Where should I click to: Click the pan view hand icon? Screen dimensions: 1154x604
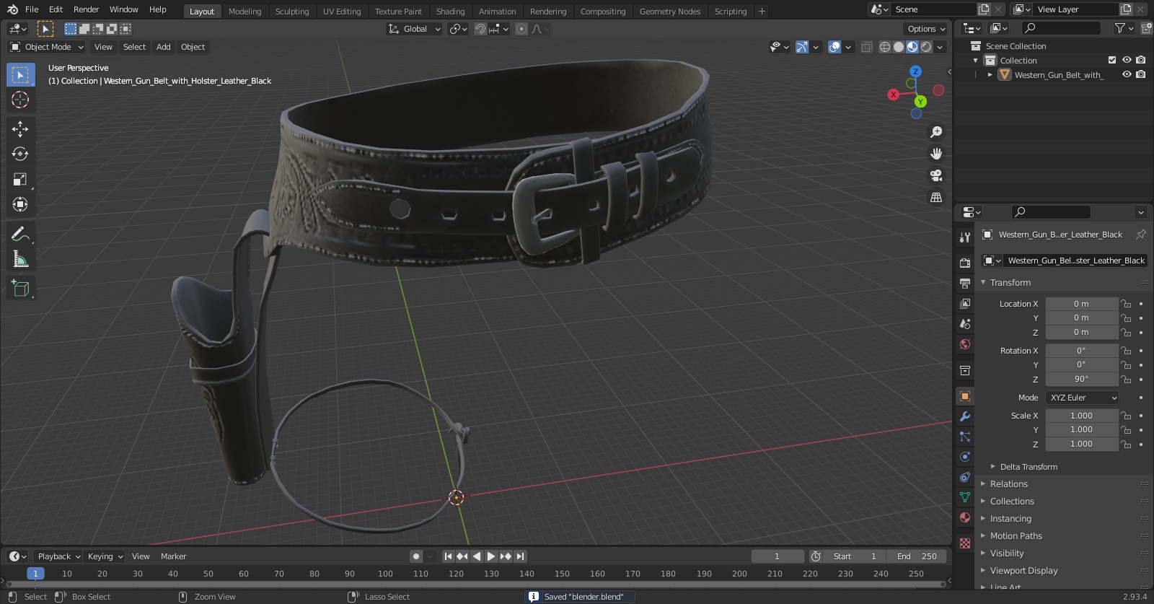[936, 154]
